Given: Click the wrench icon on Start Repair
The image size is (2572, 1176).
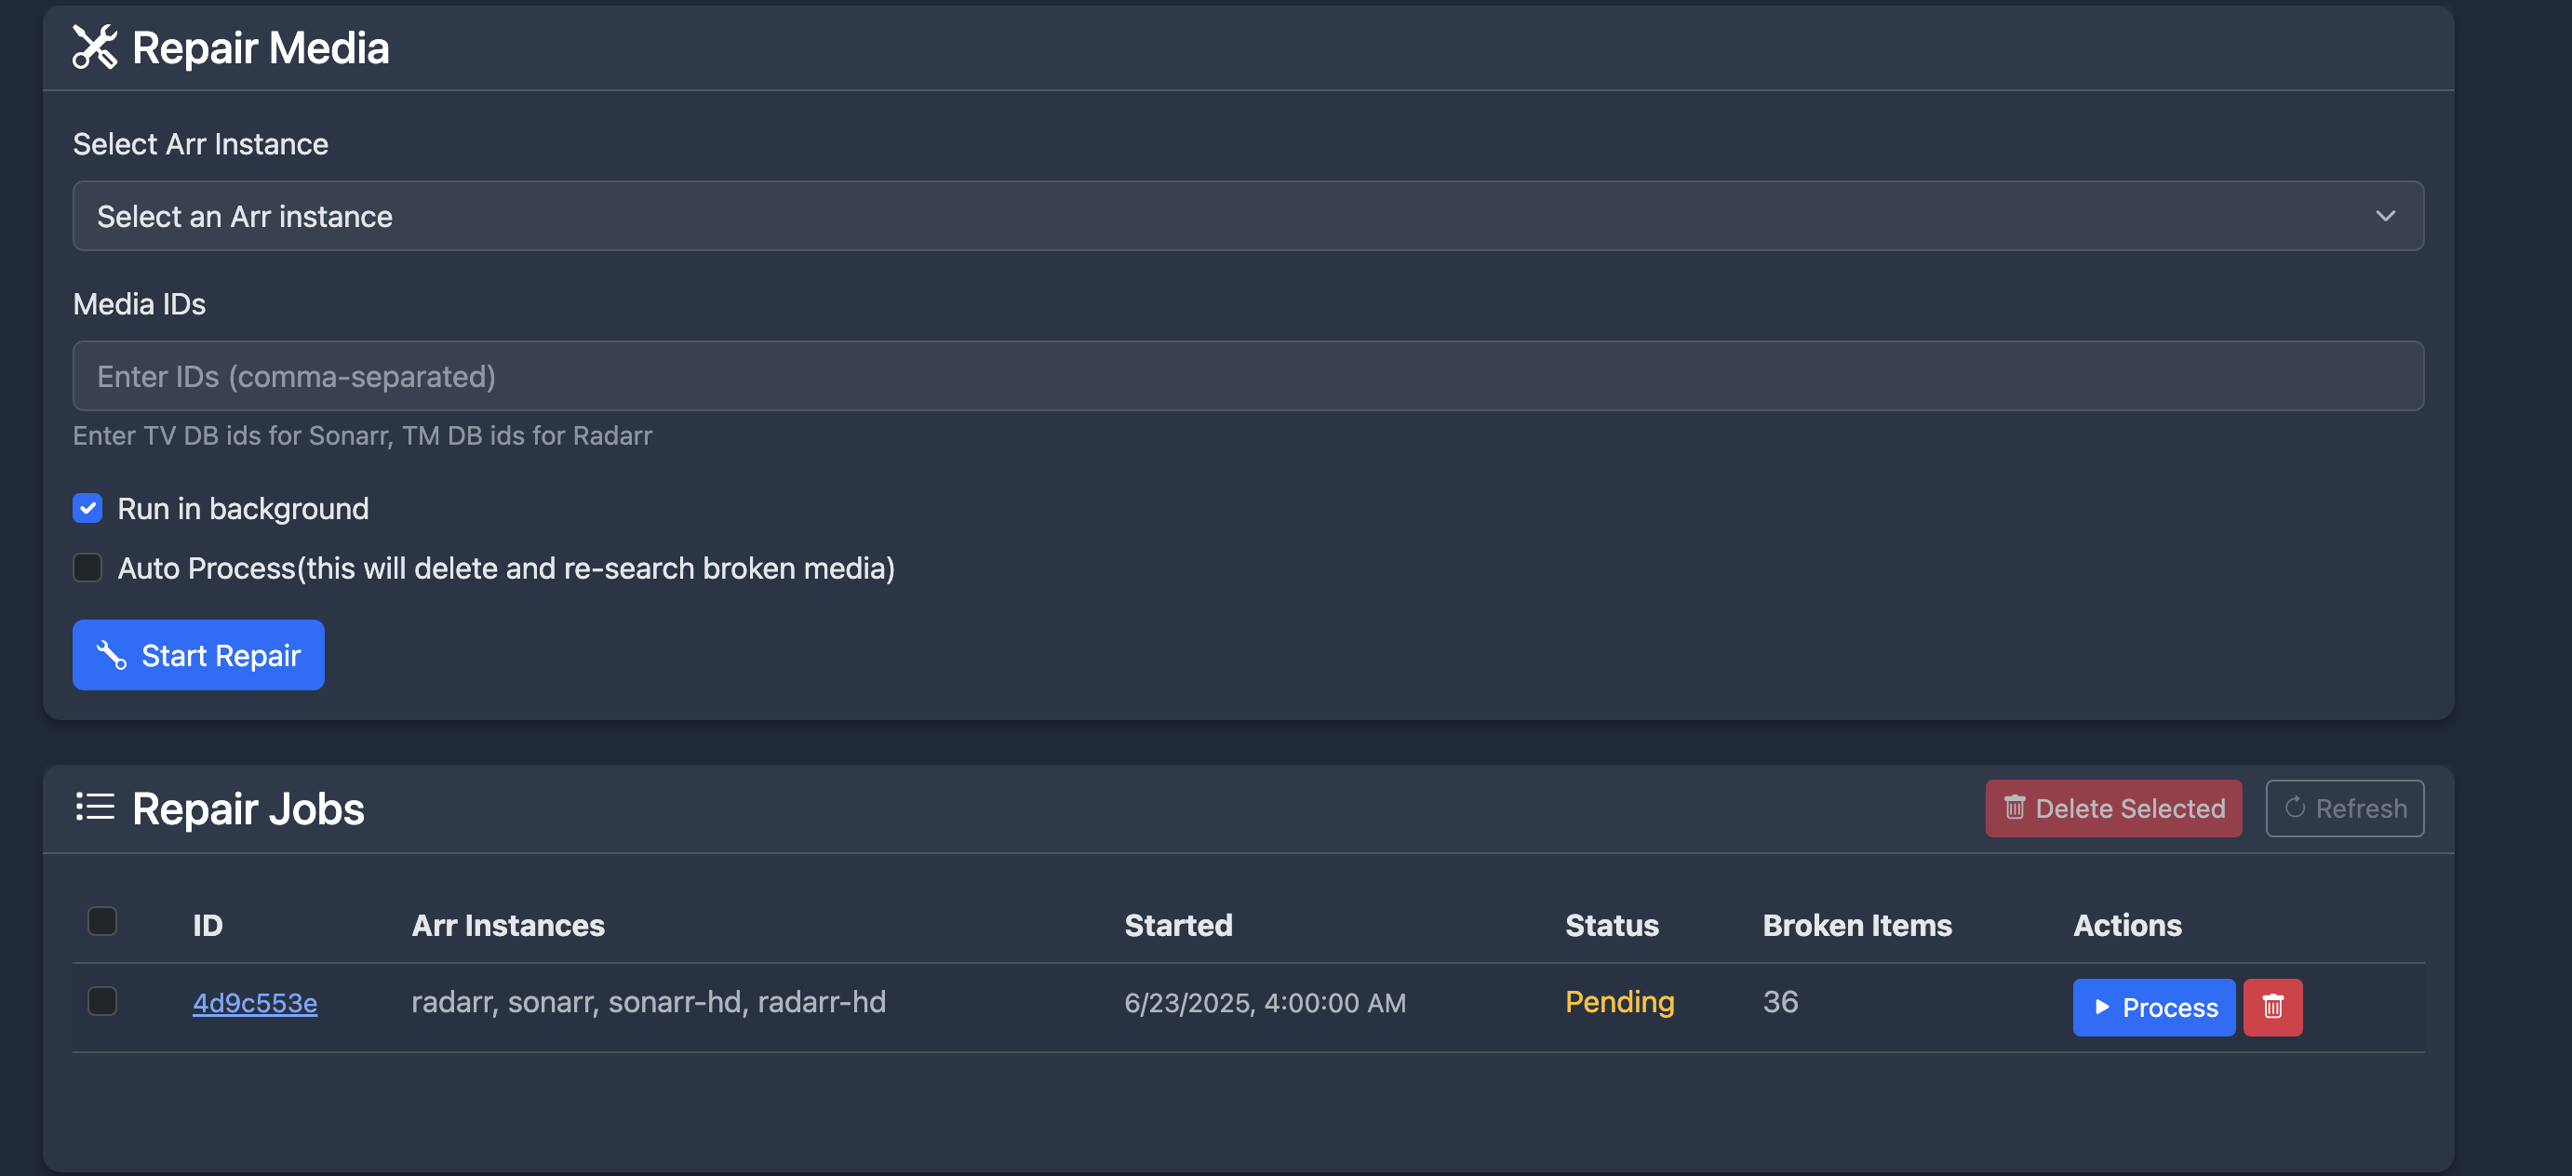Looking at the screenshot, I should (x=111, y=655).
